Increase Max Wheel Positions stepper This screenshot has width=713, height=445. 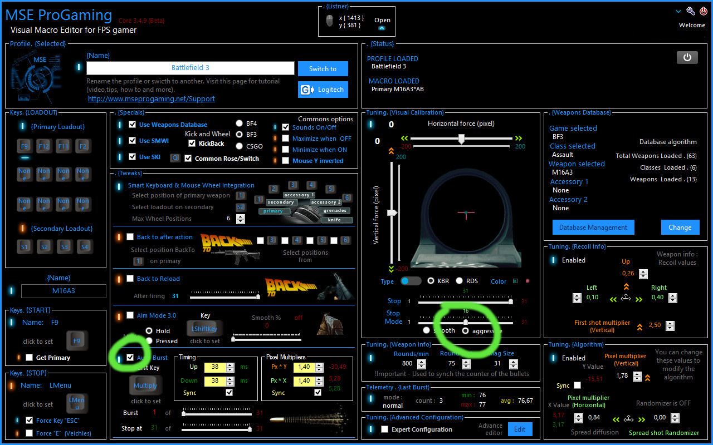tap(241, 216)
